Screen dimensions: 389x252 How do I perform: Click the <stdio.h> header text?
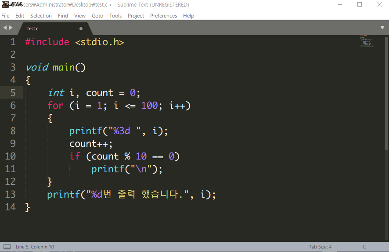coord(100,42)
